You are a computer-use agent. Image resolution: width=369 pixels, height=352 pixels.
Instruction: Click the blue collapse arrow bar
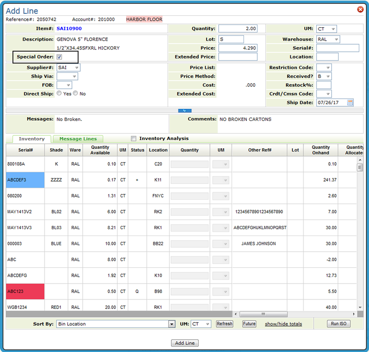pos(184,111)
